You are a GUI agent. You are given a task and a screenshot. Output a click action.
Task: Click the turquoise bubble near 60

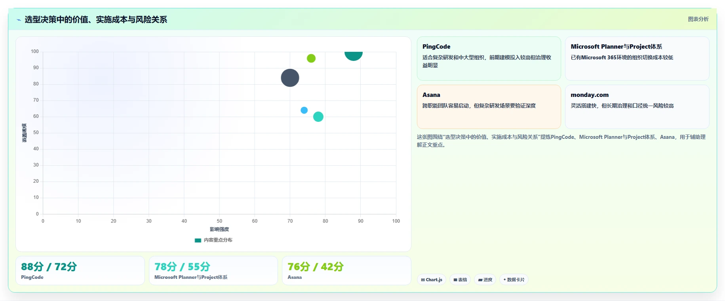tap(318, 117)
